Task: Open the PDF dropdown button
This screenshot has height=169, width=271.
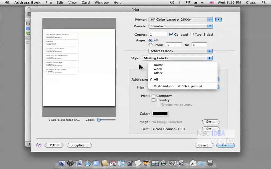Action: [54, 145]
